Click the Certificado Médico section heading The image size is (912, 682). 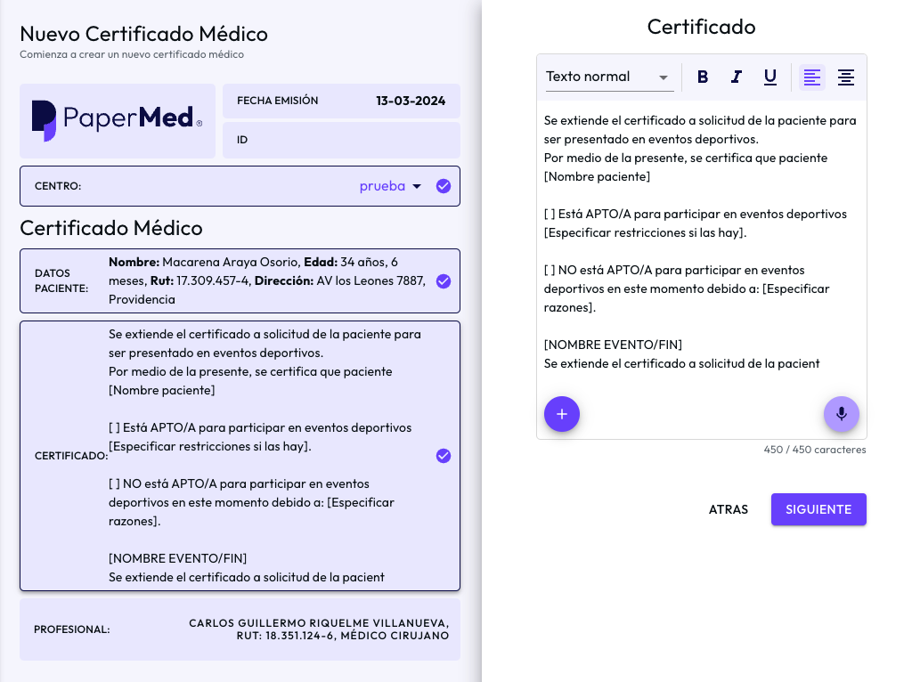click(x=111, y=228)
